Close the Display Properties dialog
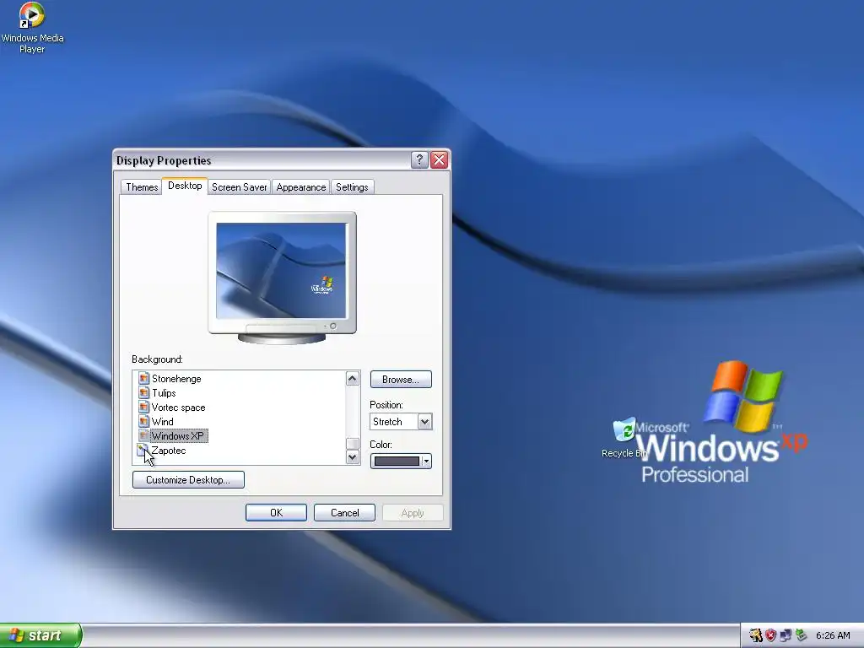This screenshot has height=648, width=864. [x=439, y=159]
